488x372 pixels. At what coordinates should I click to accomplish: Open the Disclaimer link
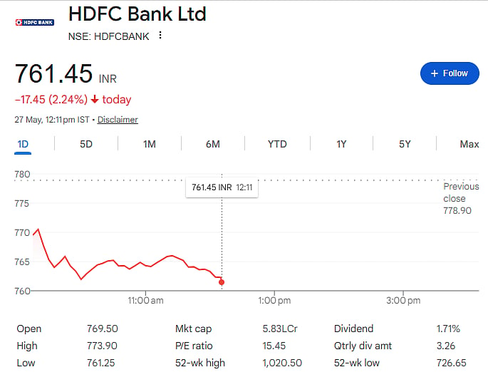pos(118,120)
